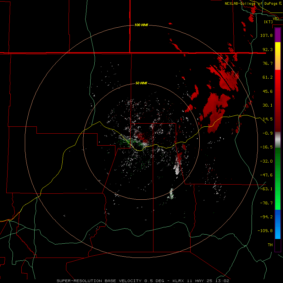
Task: Click the 92.3 legend value
Action: pos(268,49)
